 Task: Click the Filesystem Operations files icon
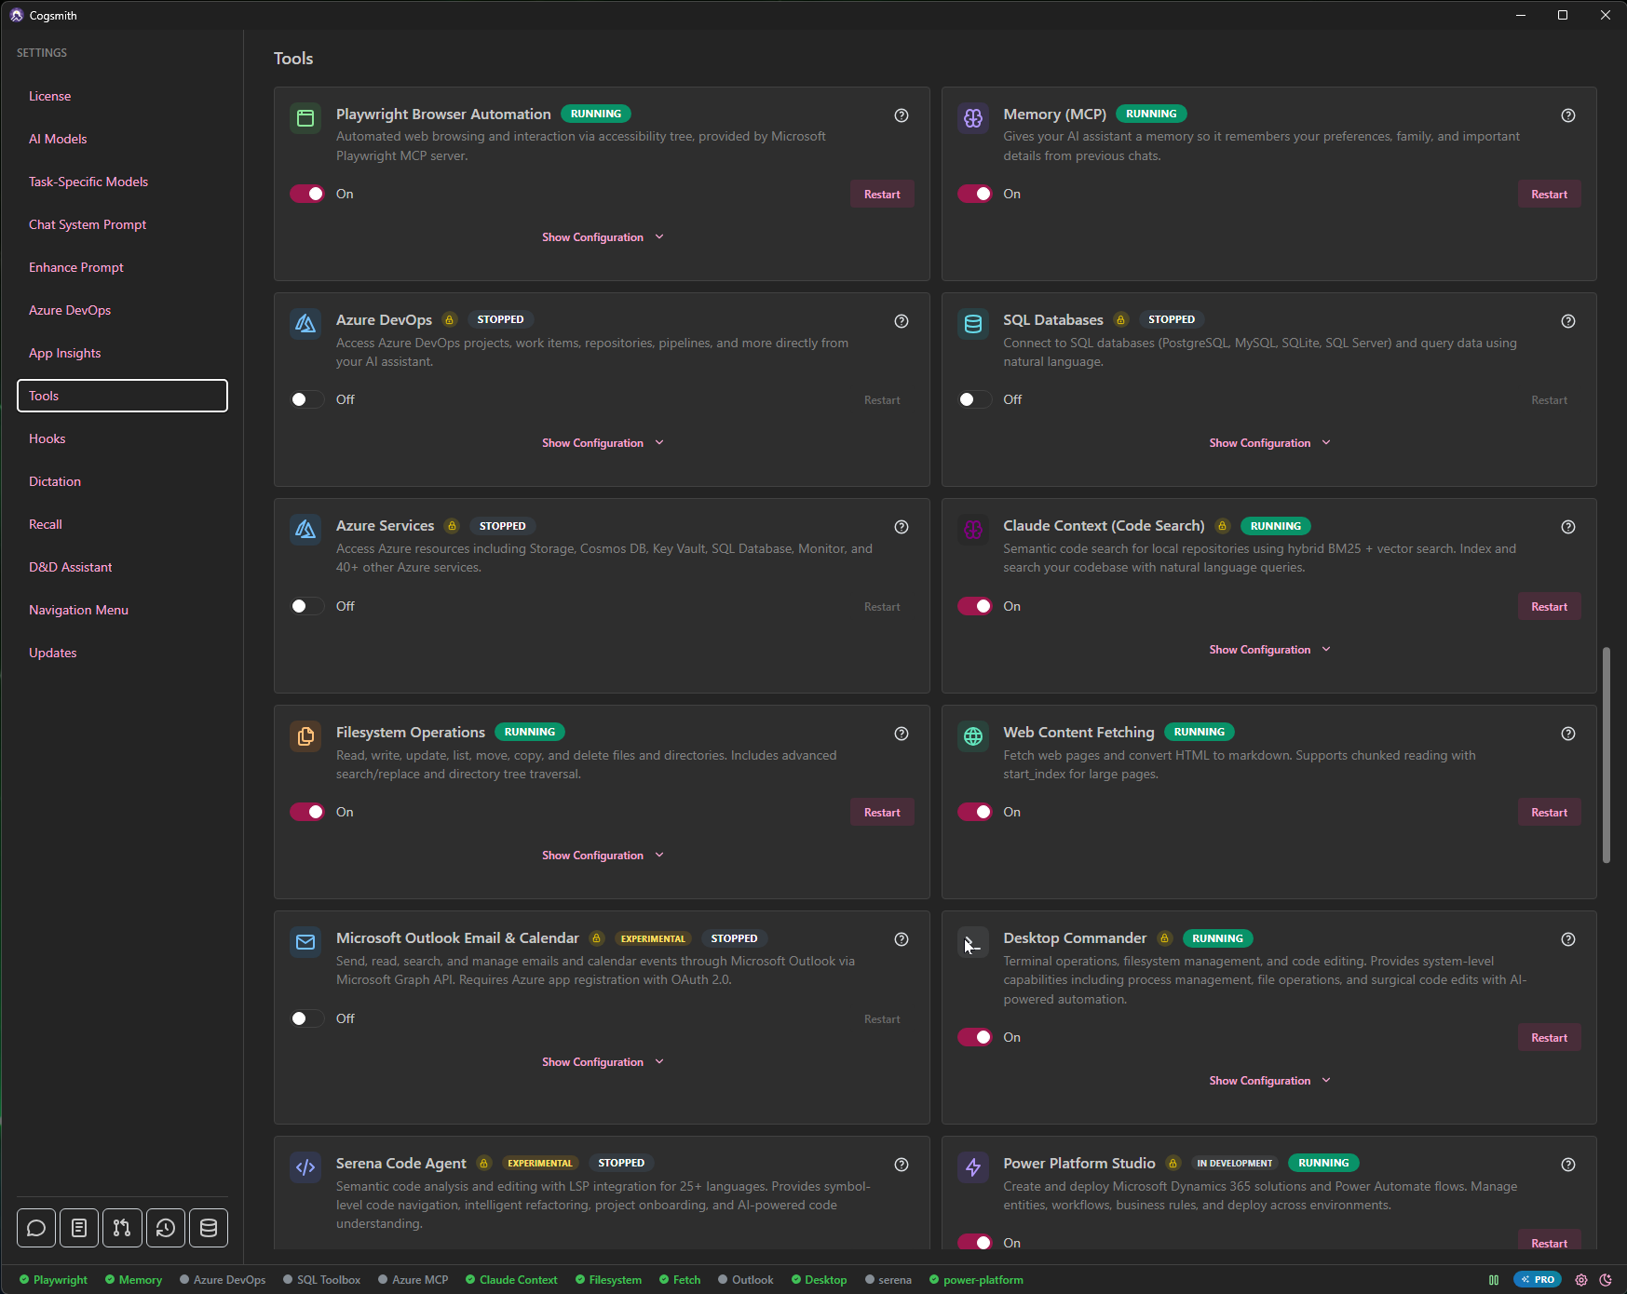tap(305, 736)
